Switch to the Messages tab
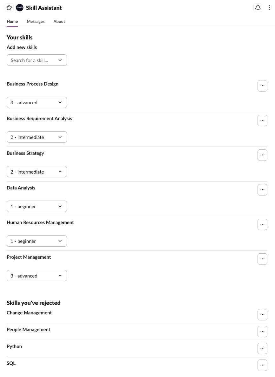275x377 pixels. coord(36,21)
